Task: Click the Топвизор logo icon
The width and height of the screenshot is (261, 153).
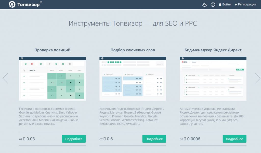Action: (12, 5)
